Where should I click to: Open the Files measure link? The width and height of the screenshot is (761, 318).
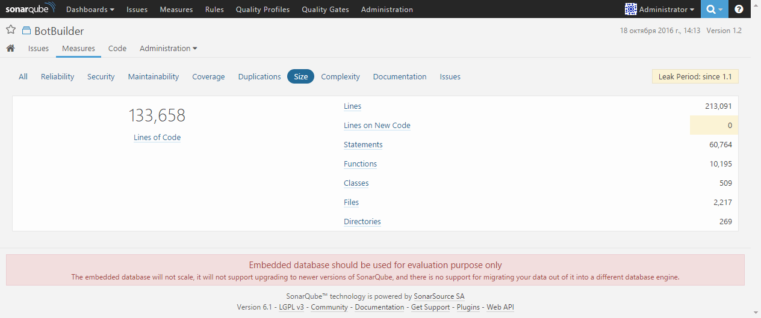351,203
